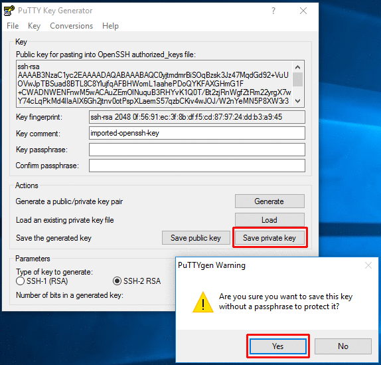The image size is (381, 365).
Task: Click the Save private key button
Action: click(269, 238)
